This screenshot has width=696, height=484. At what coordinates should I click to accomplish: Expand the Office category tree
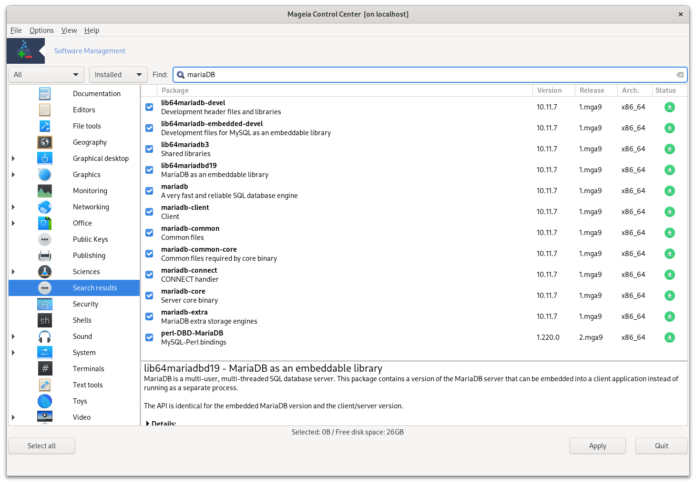pyautogui.click(x=13, y=223)
